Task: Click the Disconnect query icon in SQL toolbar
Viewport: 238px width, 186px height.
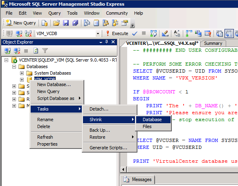Action: coord(19,33)
